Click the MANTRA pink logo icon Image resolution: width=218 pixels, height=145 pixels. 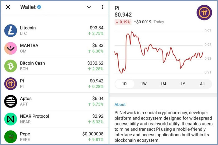coord(11,48)
